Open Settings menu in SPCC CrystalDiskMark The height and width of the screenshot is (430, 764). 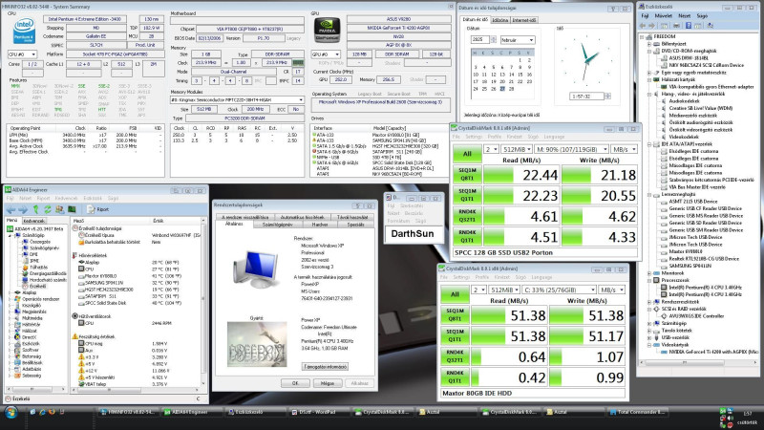(473, 137)
